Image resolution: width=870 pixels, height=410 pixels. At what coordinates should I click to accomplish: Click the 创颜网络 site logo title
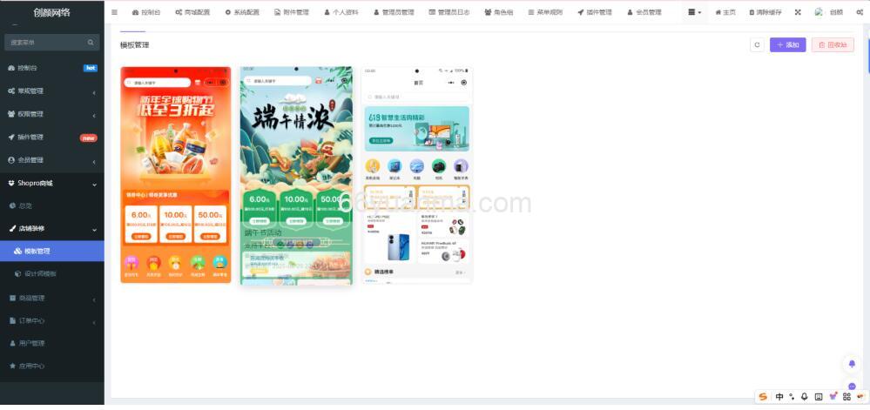pos(51,12)
